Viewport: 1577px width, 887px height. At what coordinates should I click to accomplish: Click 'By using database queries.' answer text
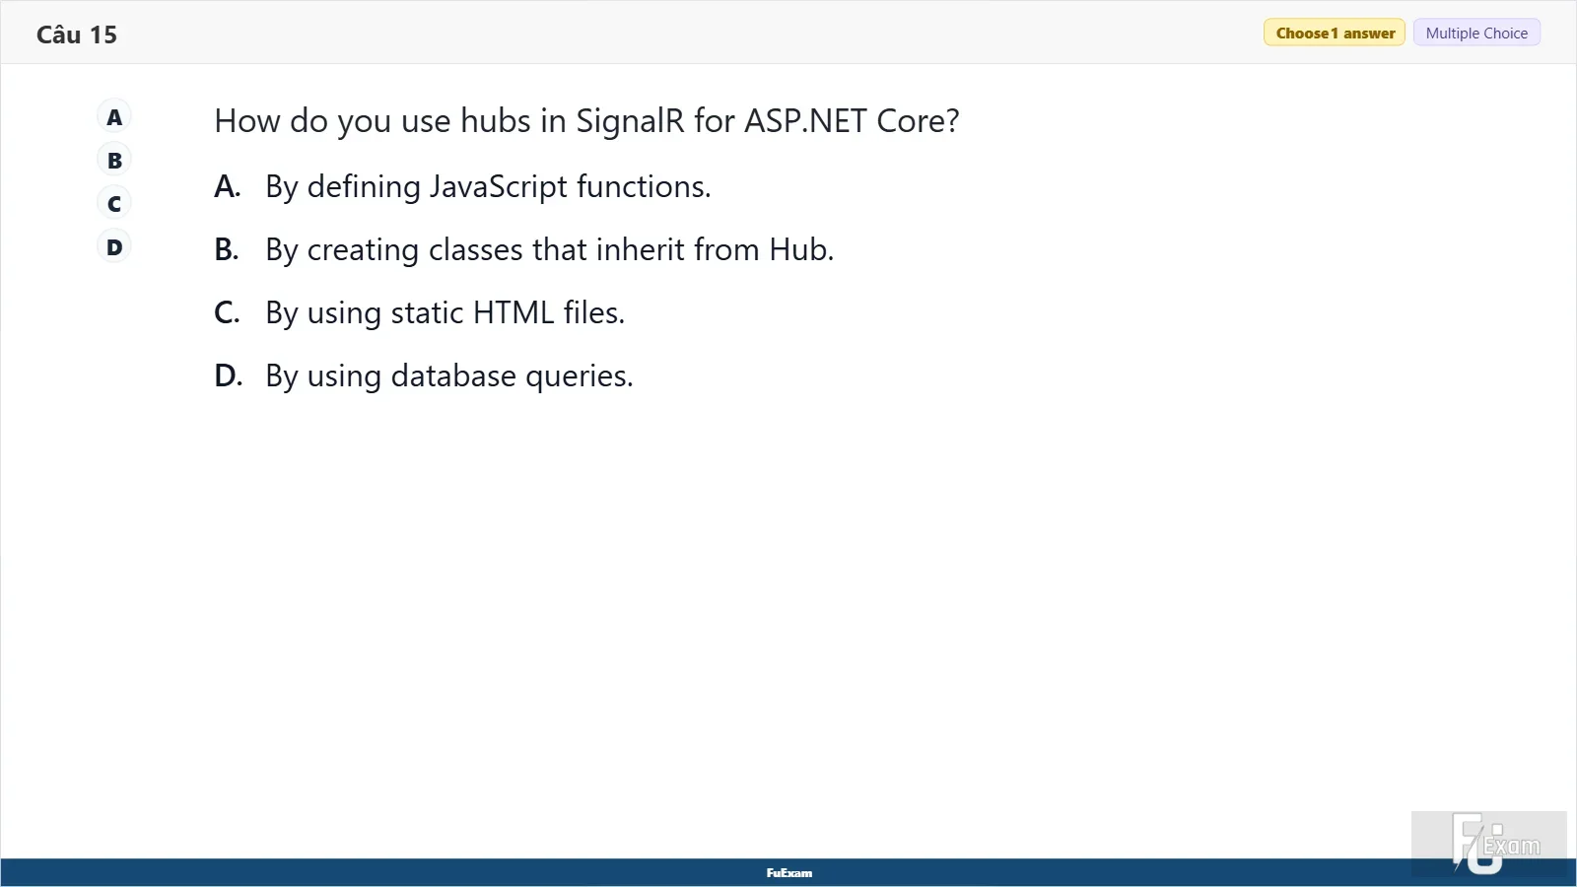coord(448,375)
